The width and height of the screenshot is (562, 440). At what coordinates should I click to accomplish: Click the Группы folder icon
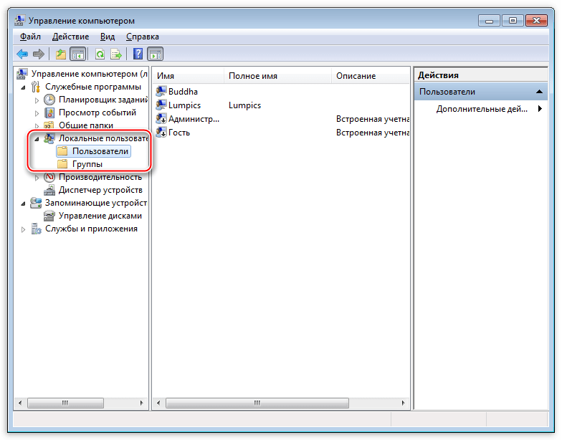pyautogui.click(x=62, y=163)
